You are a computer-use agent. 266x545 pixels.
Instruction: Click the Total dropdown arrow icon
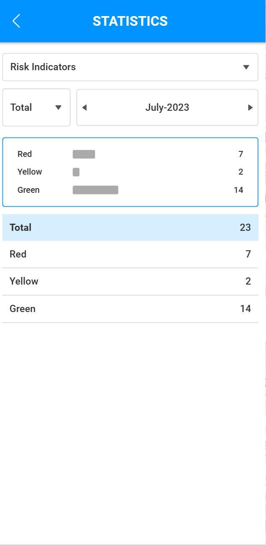tap(58, 107)
